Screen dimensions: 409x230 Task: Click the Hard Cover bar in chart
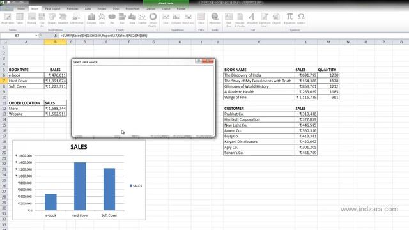[80, 186]
